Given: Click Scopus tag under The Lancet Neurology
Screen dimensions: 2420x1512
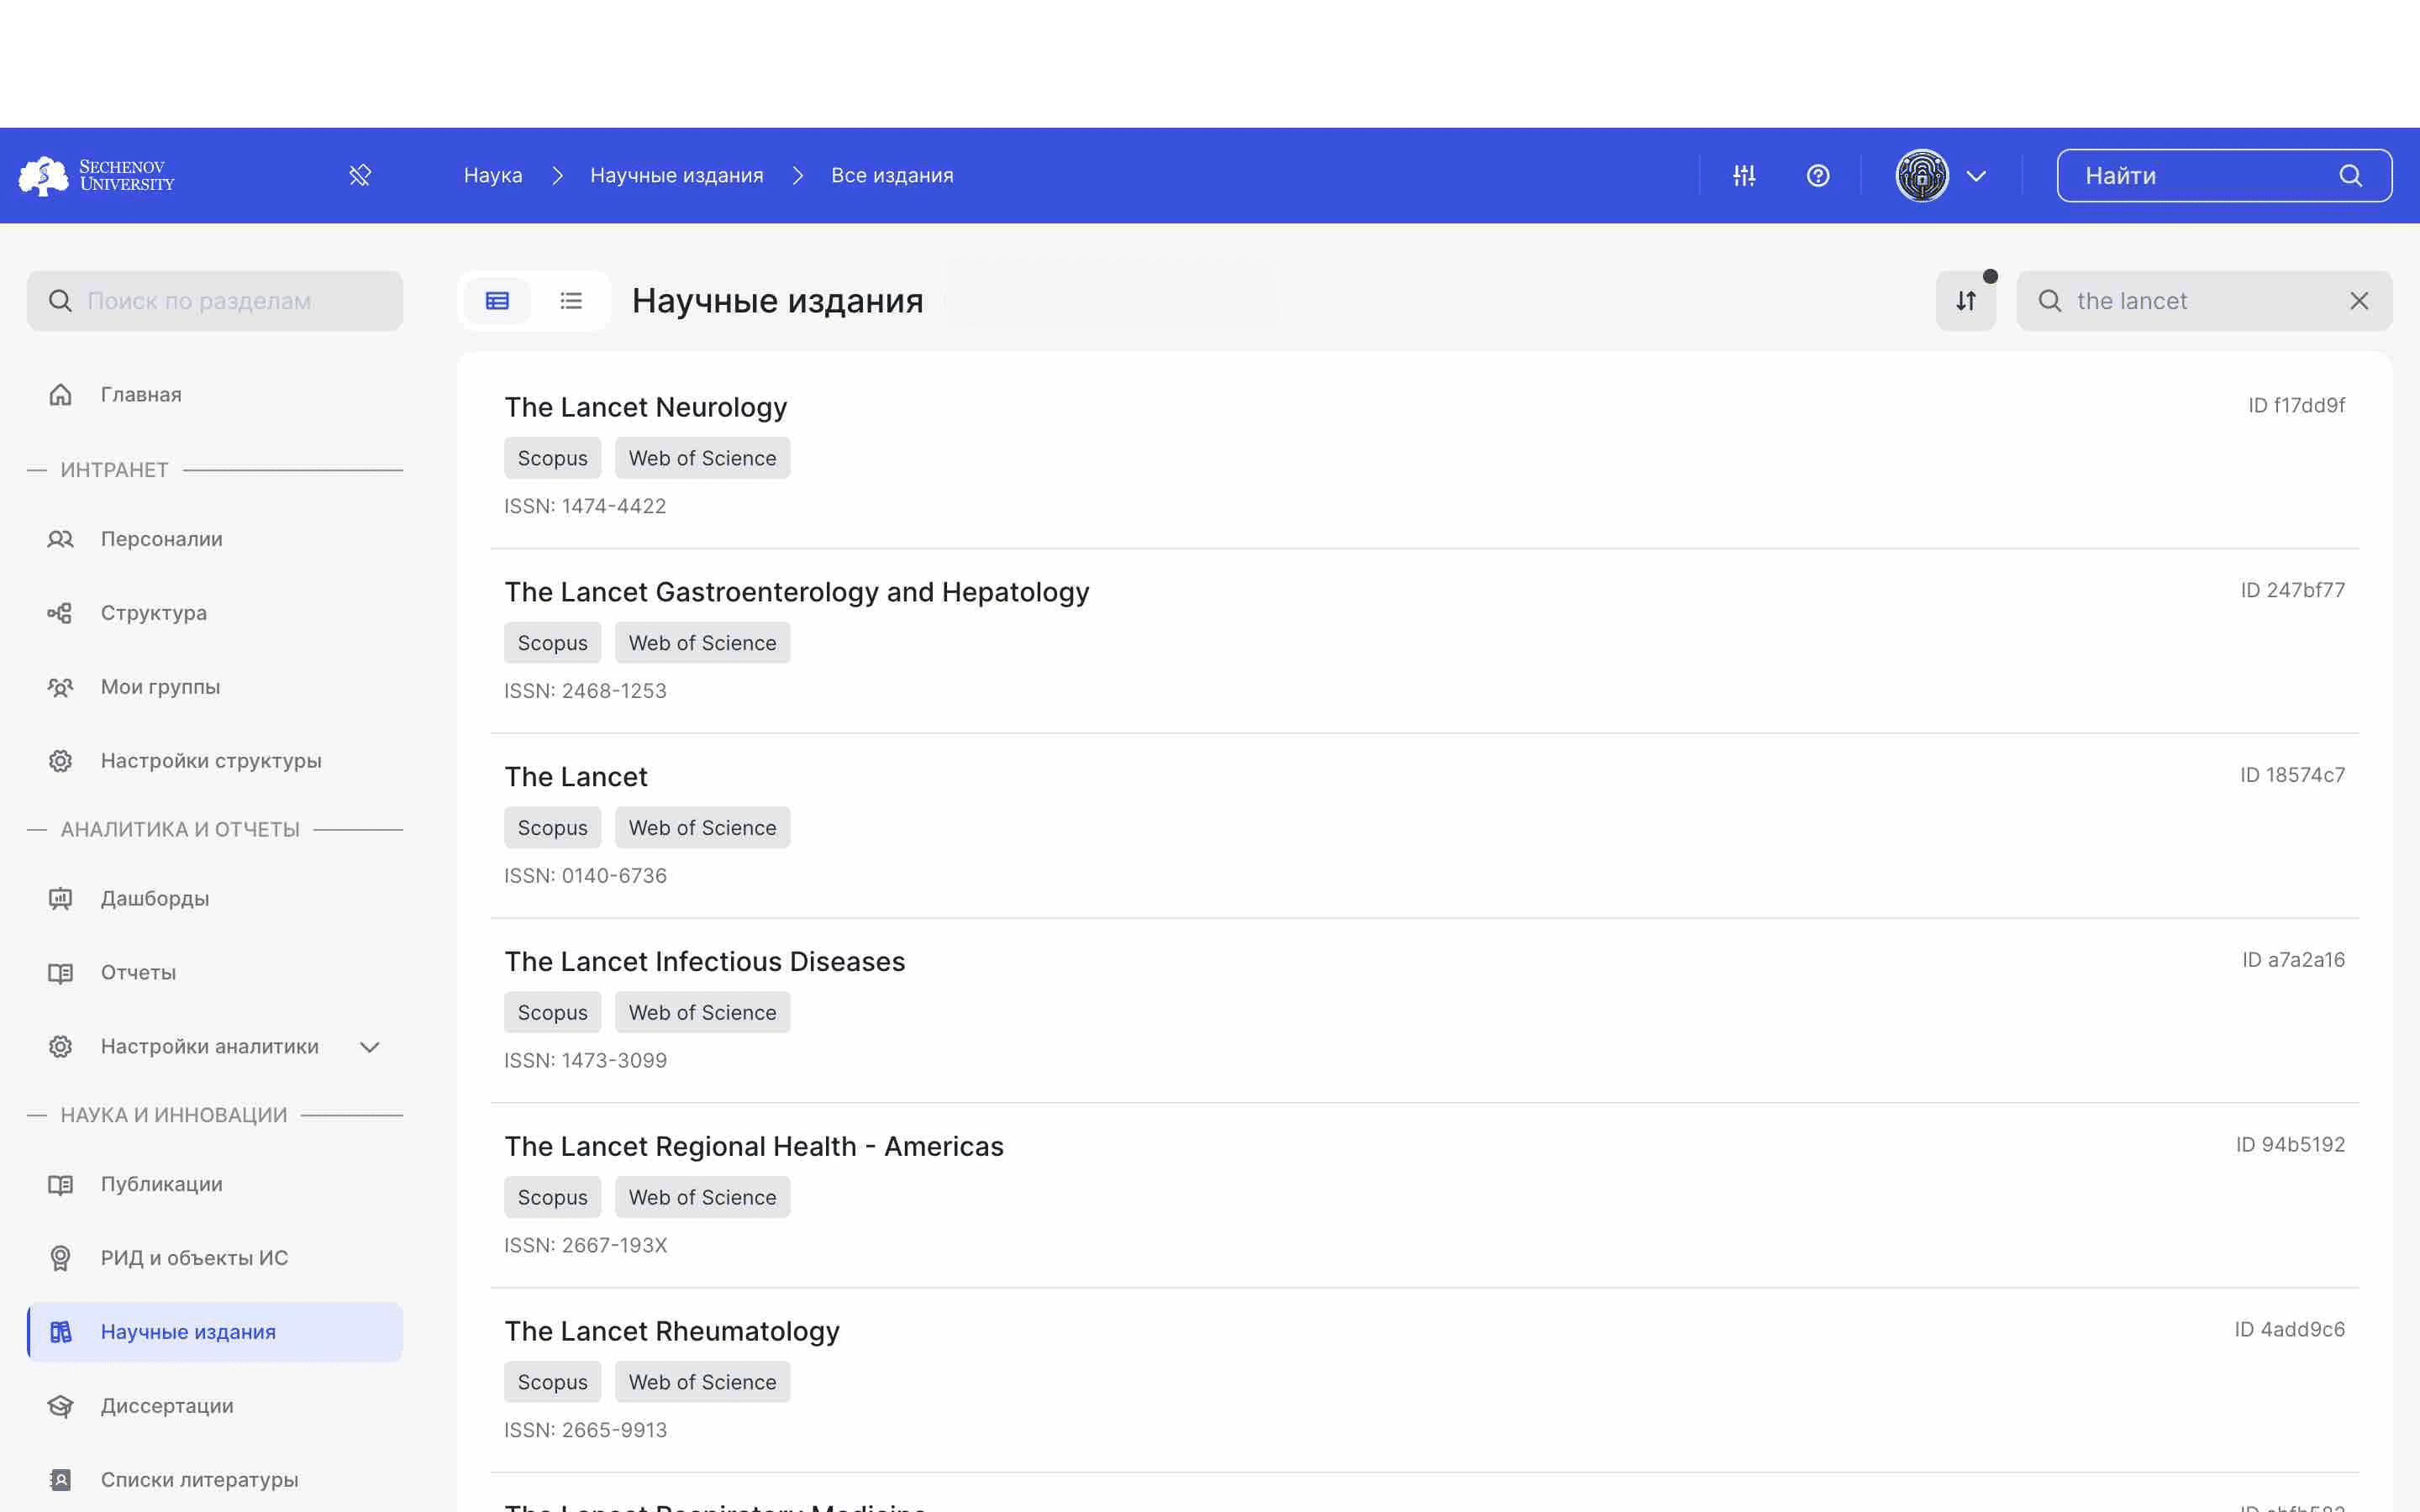Looking at the screenshot, I should pyautogui.click(x=552, y=459).
